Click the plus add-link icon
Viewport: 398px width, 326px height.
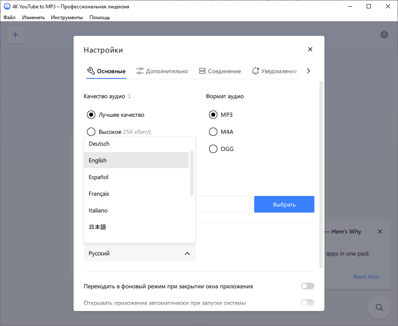click(x=15, y=35)
